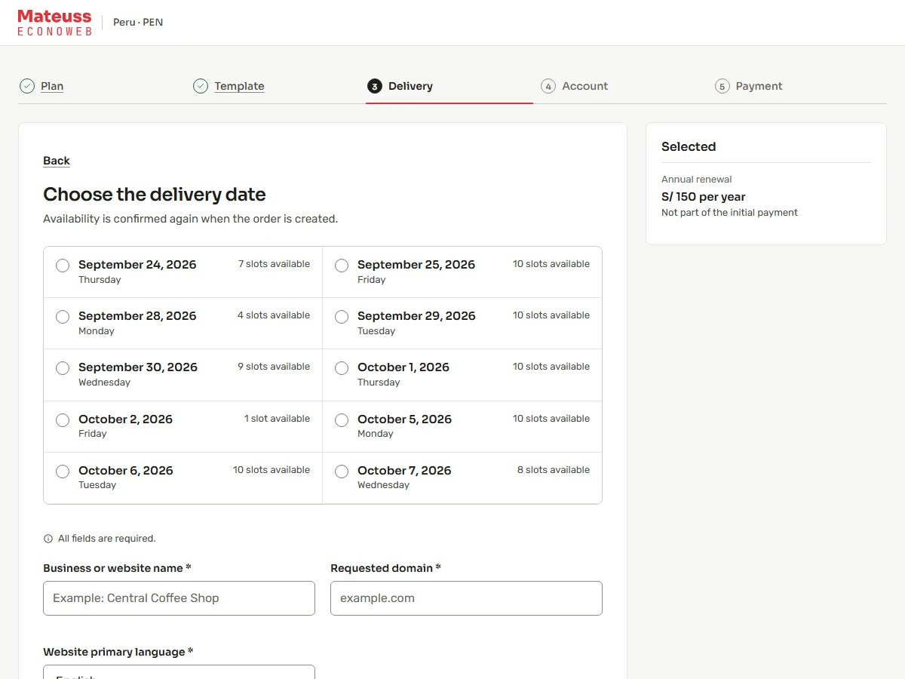Select September 24, 2026 delivery date
This screenshot has width=905, height=679.
tap(183, 272)
